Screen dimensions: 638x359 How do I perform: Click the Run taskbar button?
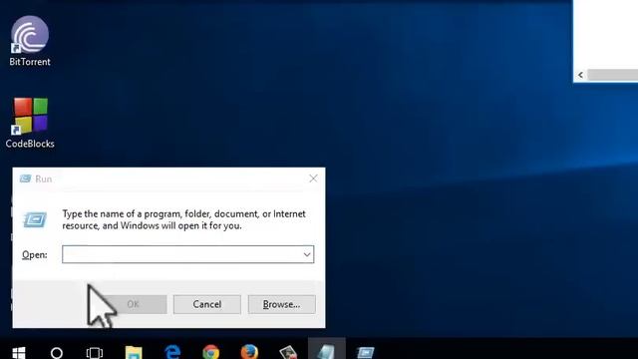click(365, 352)
